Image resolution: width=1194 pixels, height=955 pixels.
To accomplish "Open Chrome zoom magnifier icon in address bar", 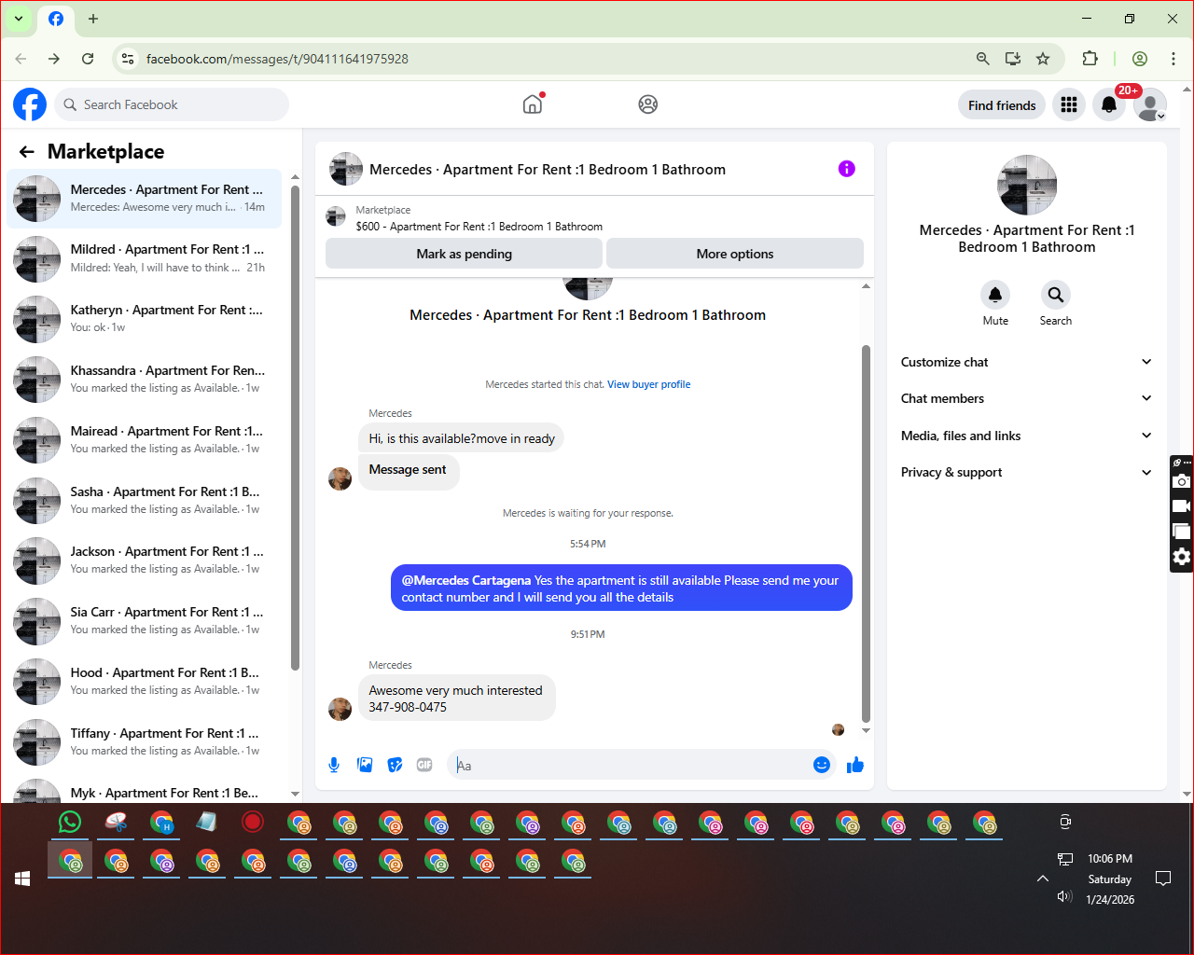I will click(x=982, y=59).
